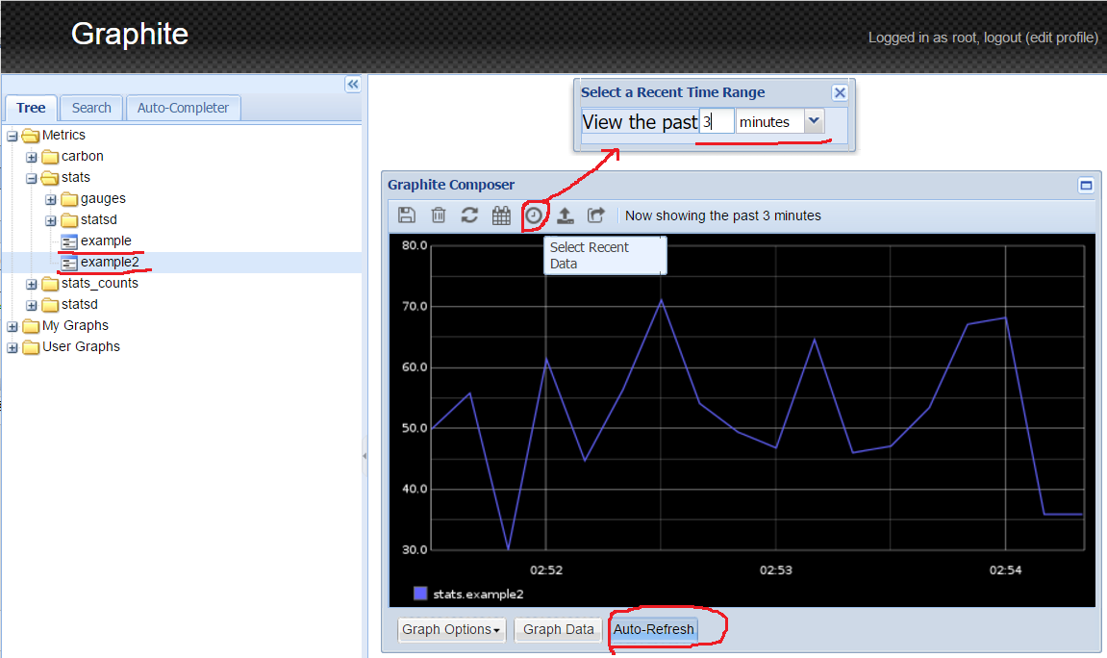The image size is (1107, 658).
Task: Click the Graph Data button
Action: click(x=559, y=630)
